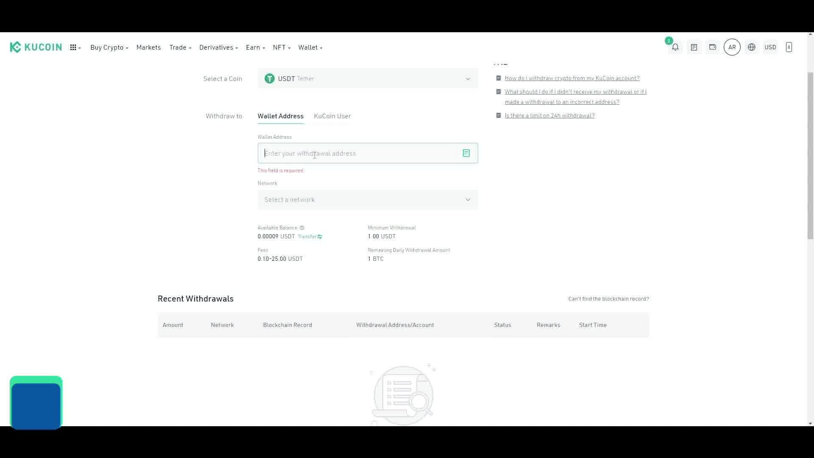The image size is (814, 458).
Task: Open the Derivatives dropdown menu
Action: point(219,47)
